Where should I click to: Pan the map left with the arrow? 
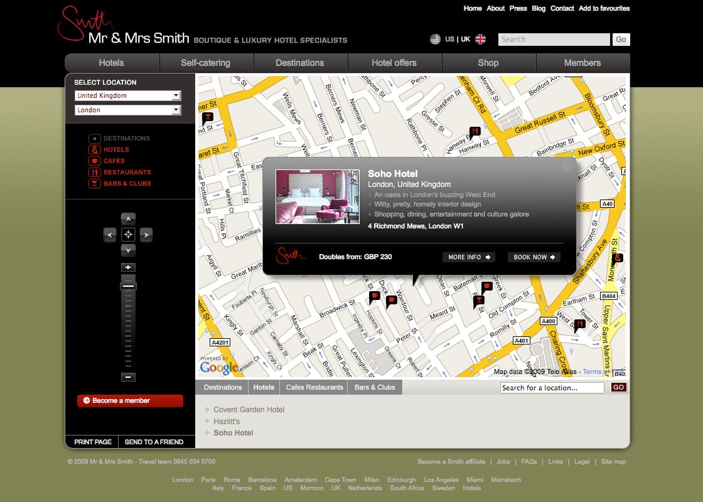110,235
